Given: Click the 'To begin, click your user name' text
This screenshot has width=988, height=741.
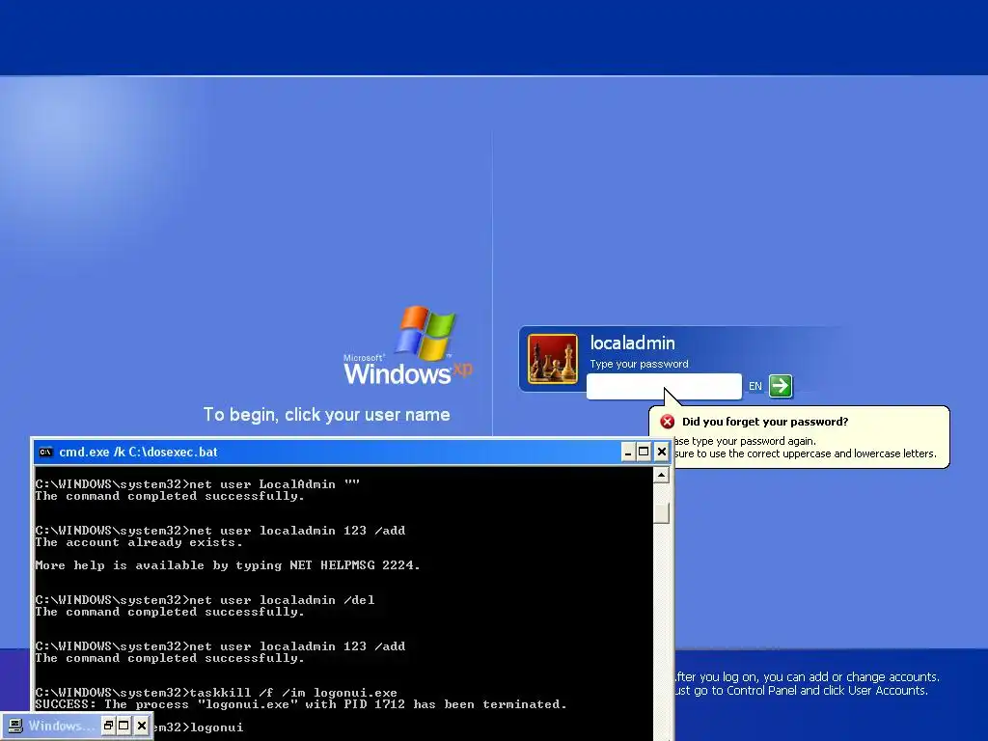Looking at the screenshot, I should point(326,415).
